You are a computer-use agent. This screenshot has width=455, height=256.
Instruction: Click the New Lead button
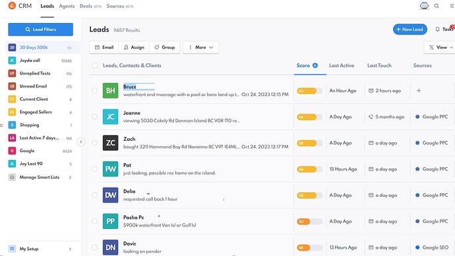410,29
